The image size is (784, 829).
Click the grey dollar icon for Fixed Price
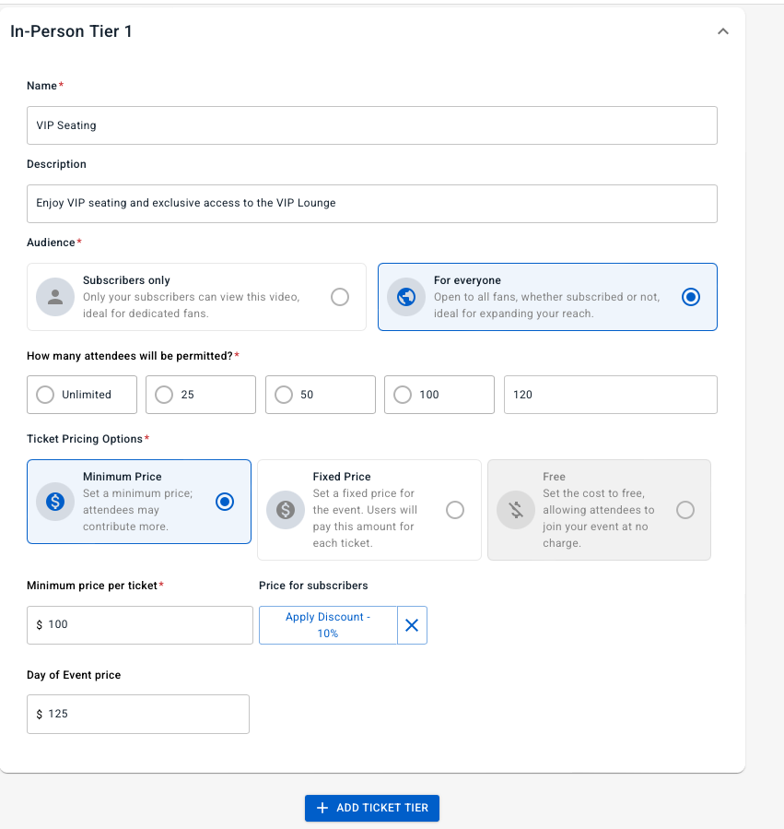[x=286, y=510]
